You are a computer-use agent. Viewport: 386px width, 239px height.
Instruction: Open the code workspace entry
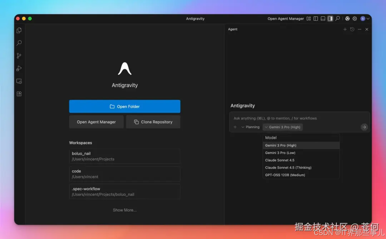pyautogui.click(x=125, y=174)
